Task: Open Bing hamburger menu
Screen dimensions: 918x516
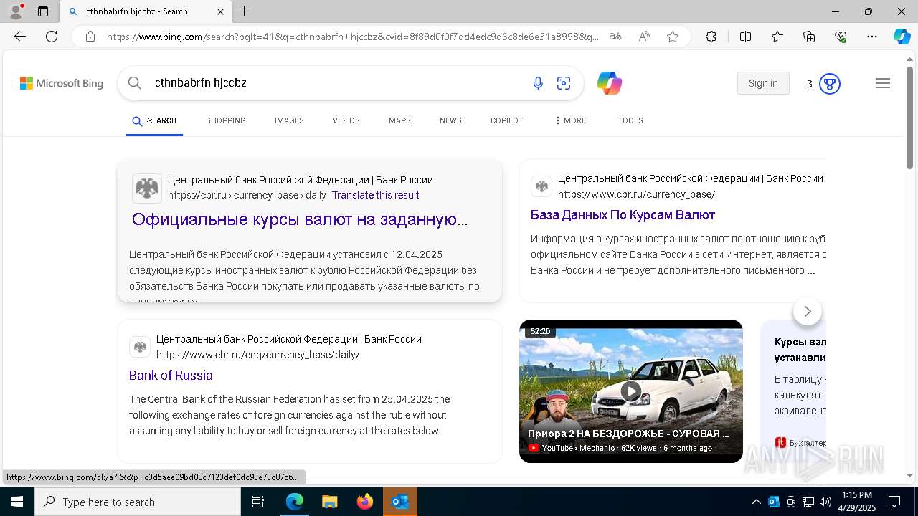Action: tap(883, 84)
